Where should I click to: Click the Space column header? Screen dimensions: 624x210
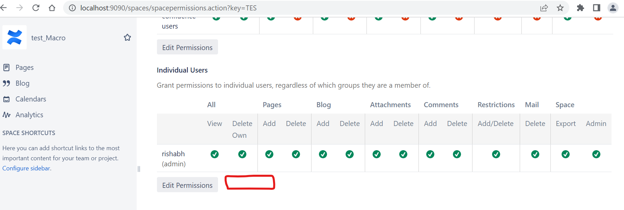[565, 104]
